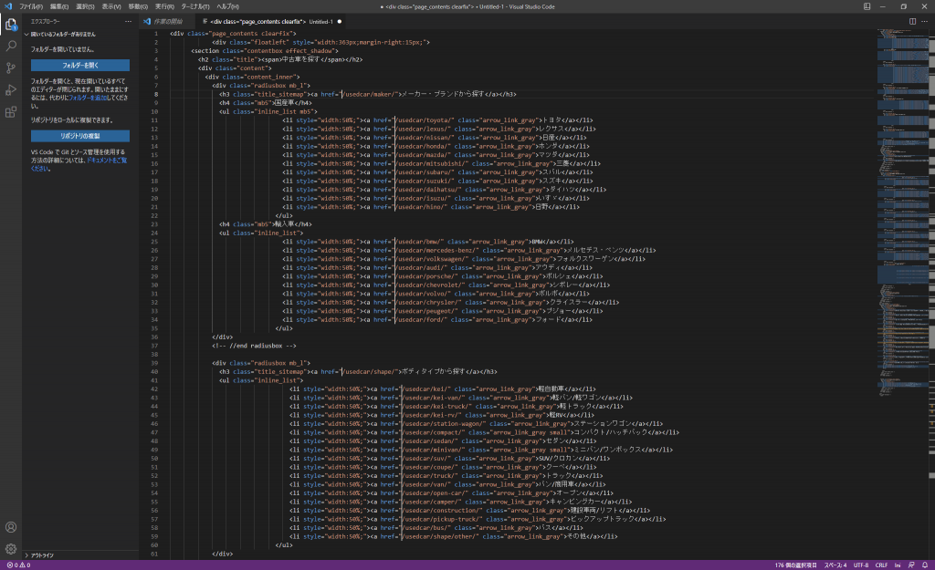Click the リポジトリの複製 button
The width and height of the screenshot is (935, 570).
point(80,136)
